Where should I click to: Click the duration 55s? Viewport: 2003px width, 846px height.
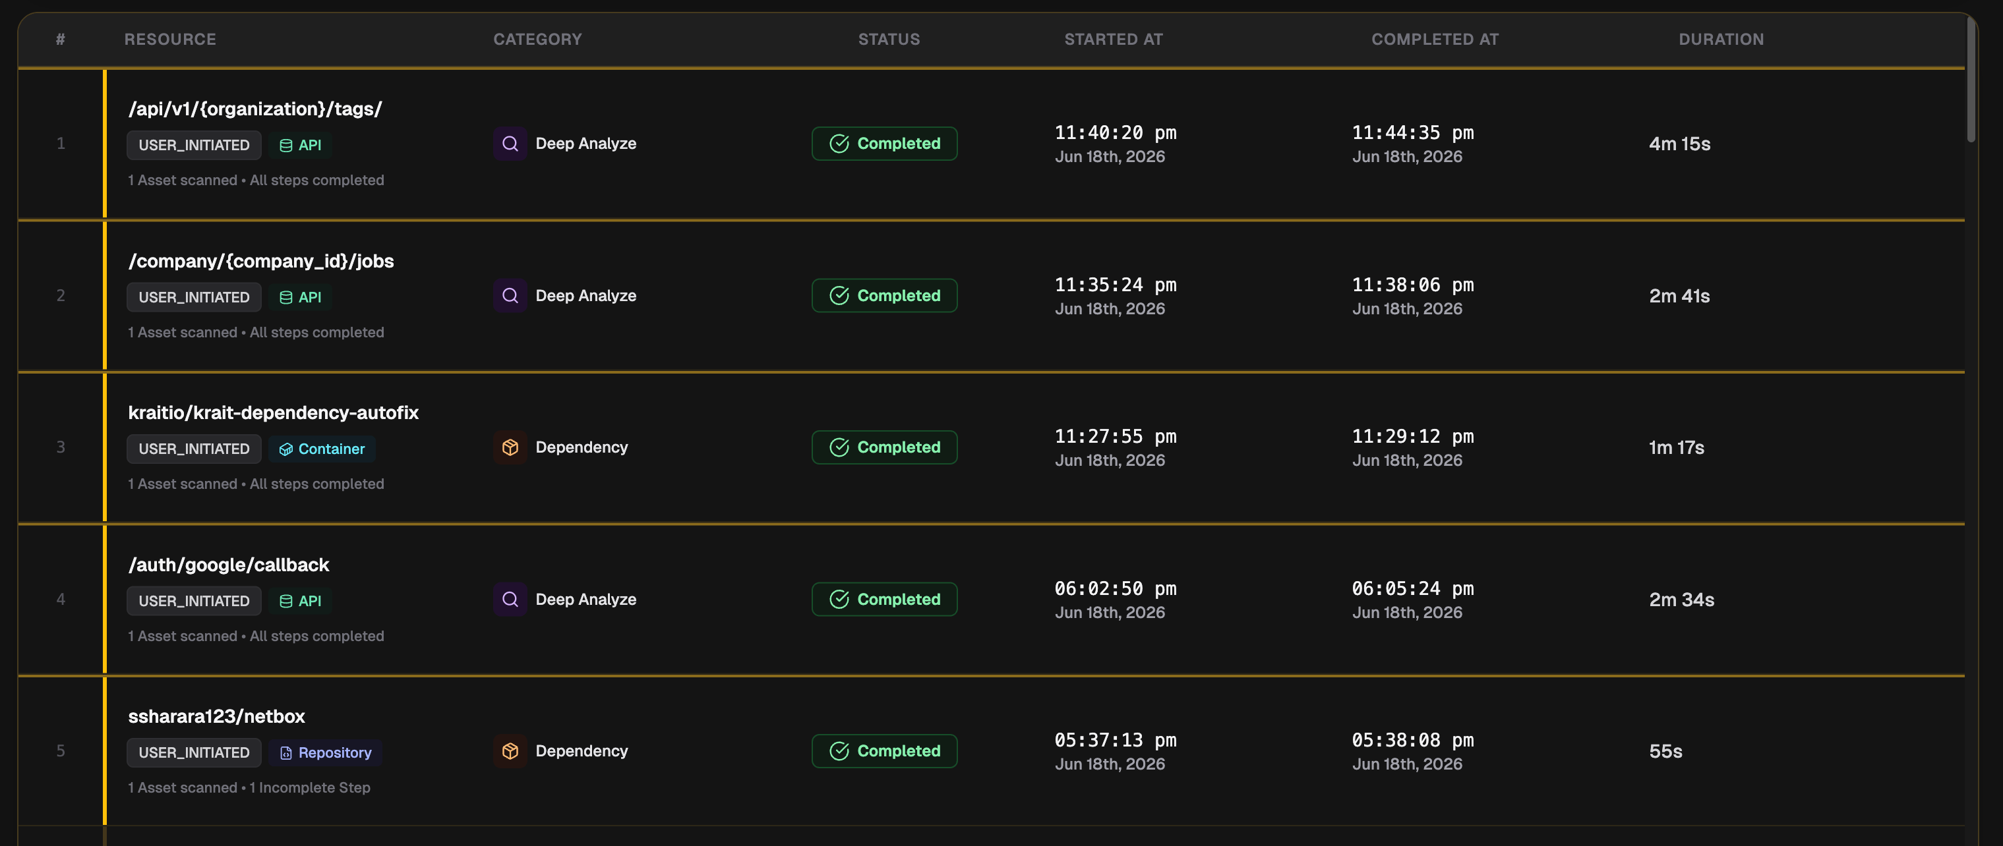(1665, 751)
